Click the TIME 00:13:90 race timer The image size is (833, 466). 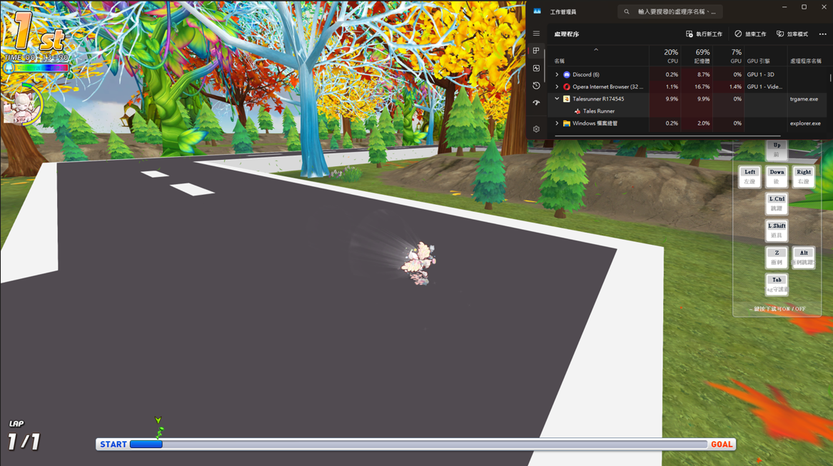(36, 57)
